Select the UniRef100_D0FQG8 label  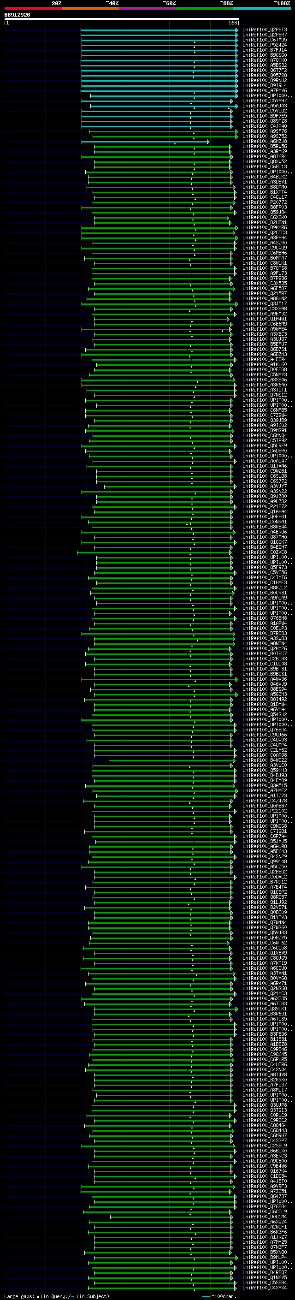pyautogui.click(x=265, y=370)
